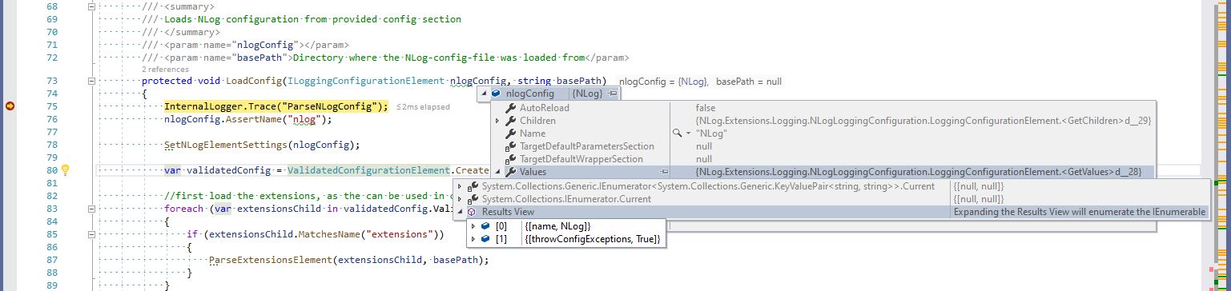Image resolution: width=1231 pixels, height=291 pixels.
Task: Click AssertName call on line 76
Action: [x=257, y=120]
